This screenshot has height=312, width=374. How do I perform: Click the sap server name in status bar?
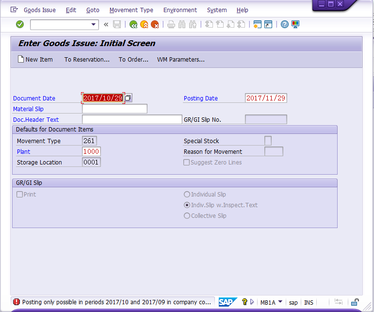click(293, 302)
